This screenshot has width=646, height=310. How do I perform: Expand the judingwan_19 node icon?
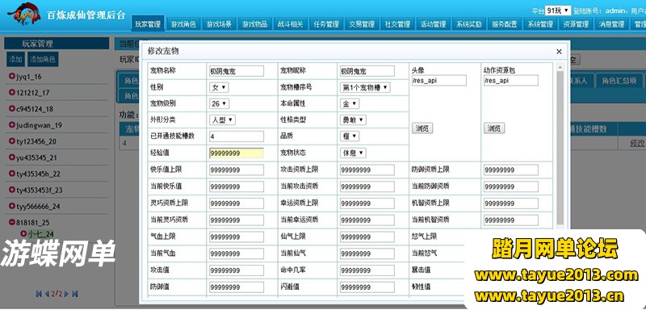11,125
